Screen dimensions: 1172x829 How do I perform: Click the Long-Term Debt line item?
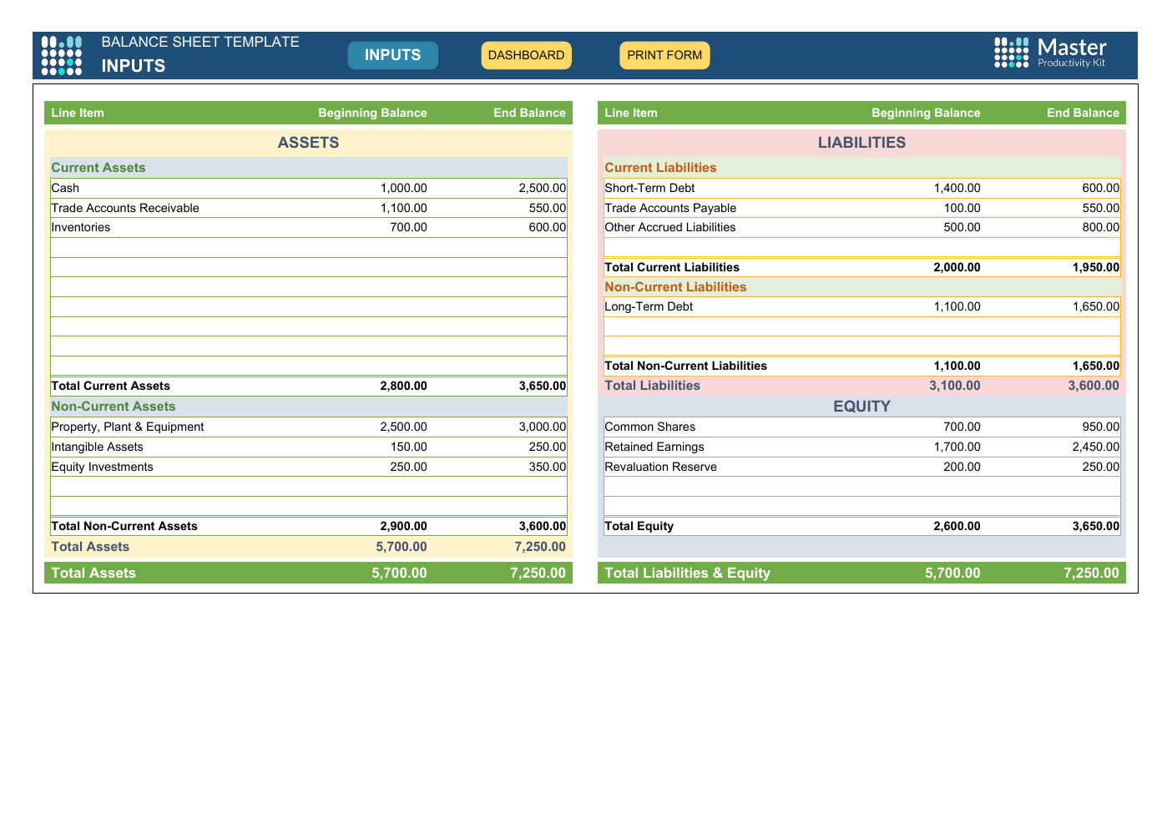tap(649, 306)
